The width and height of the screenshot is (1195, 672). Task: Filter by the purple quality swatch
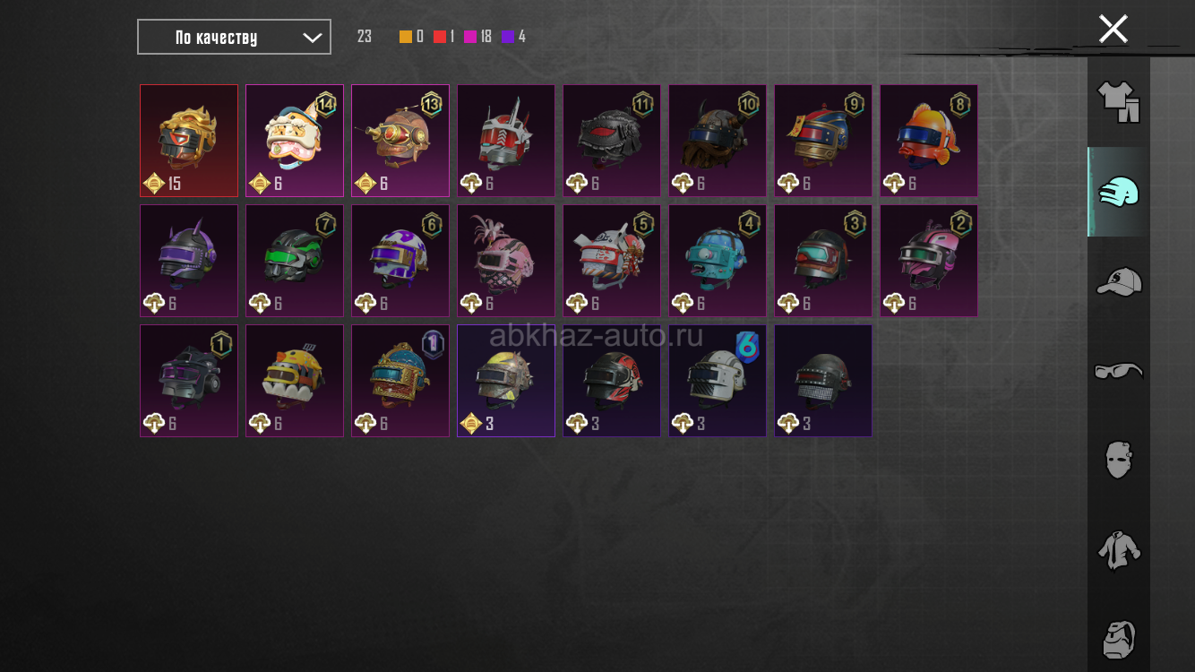point(508,37)
